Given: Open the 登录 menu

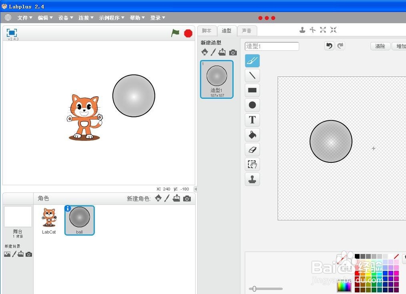Looking at the screenshot, I should (x=158, y=17).
